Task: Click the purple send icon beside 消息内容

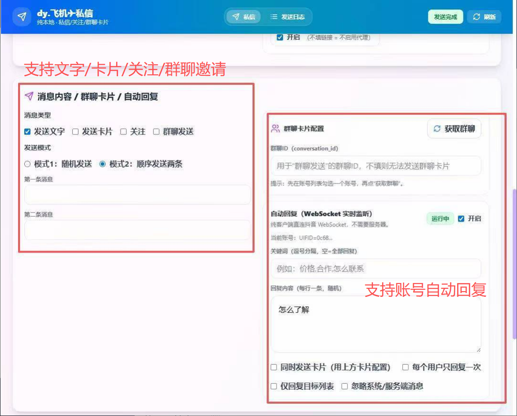Action: 29,97
